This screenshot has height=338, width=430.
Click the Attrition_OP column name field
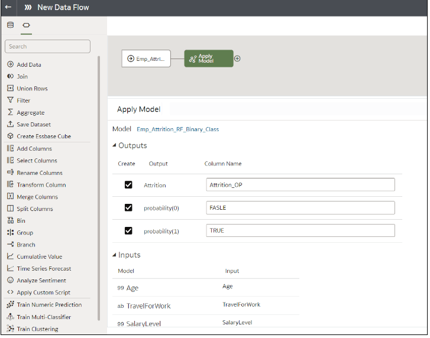[300, 185]
